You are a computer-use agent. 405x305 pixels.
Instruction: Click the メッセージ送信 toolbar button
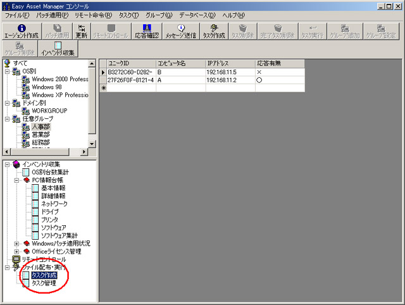(x=181, y=32)
